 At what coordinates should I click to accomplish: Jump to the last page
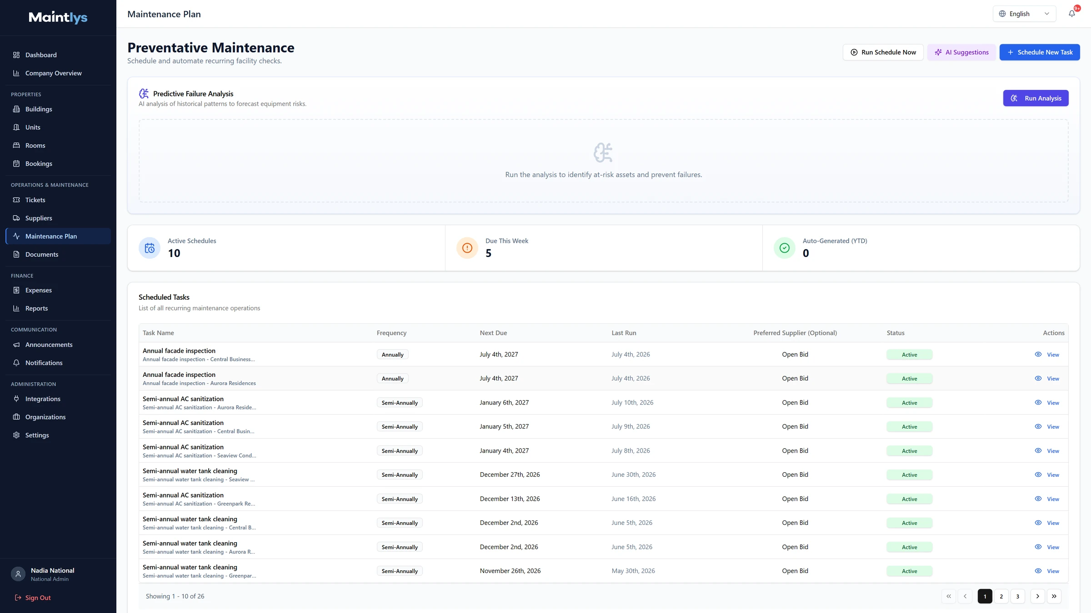point(1054,596)
